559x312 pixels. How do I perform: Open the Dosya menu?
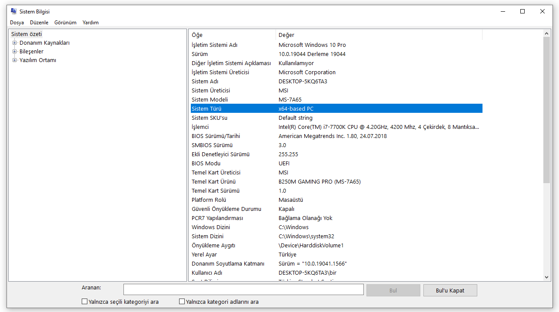pos(17,23)
